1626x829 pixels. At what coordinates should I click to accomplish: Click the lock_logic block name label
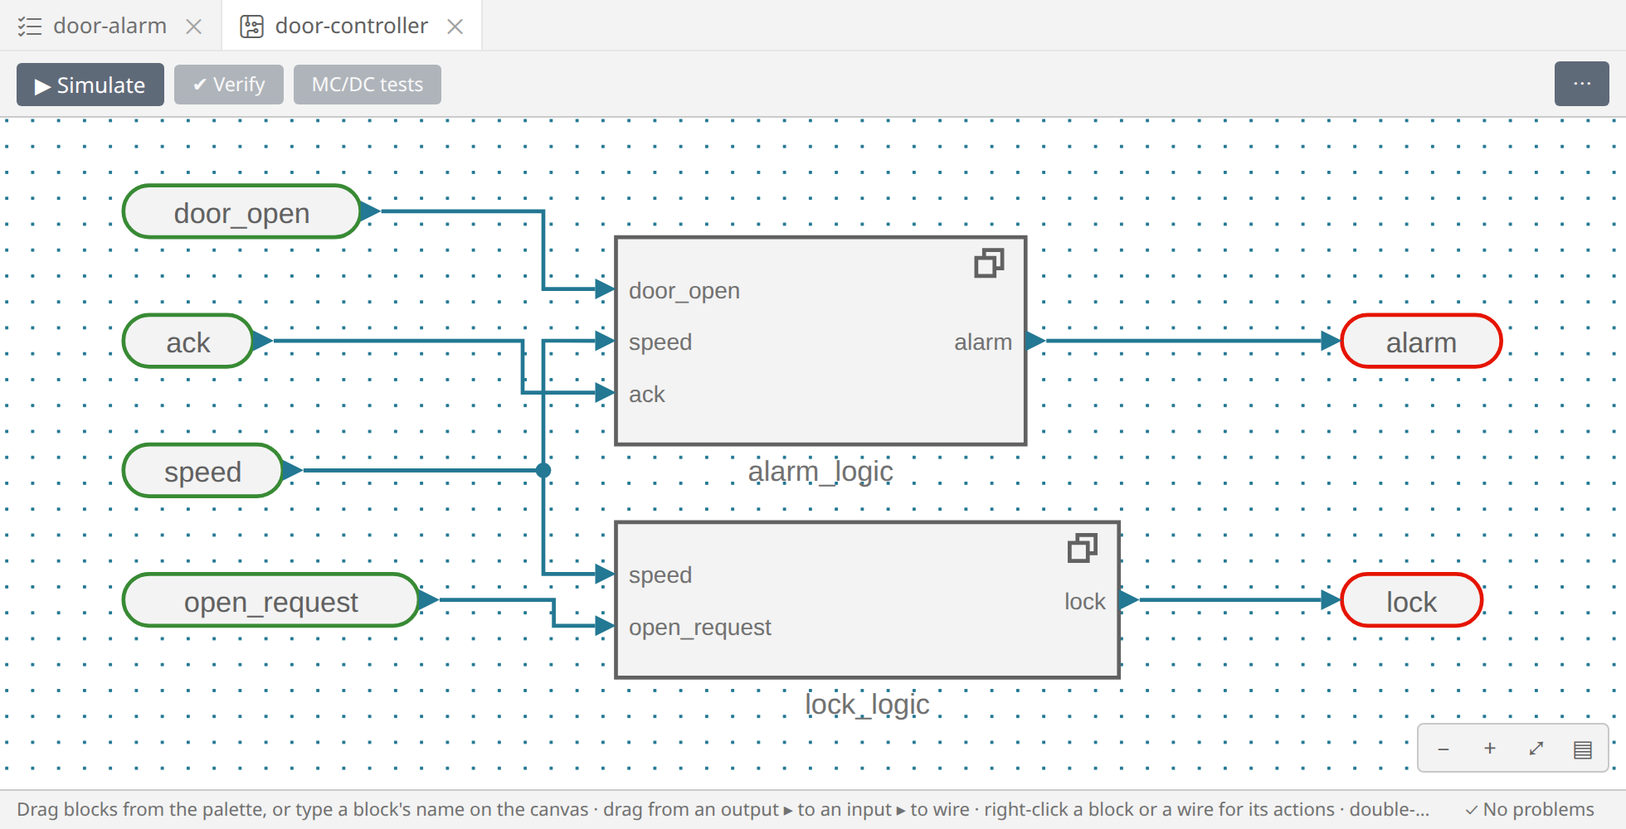click(867, 705)
